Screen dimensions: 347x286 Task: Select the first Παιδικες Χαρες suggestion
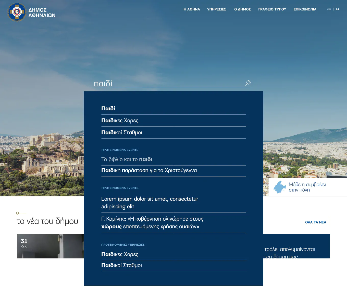[x=173, y=121]
